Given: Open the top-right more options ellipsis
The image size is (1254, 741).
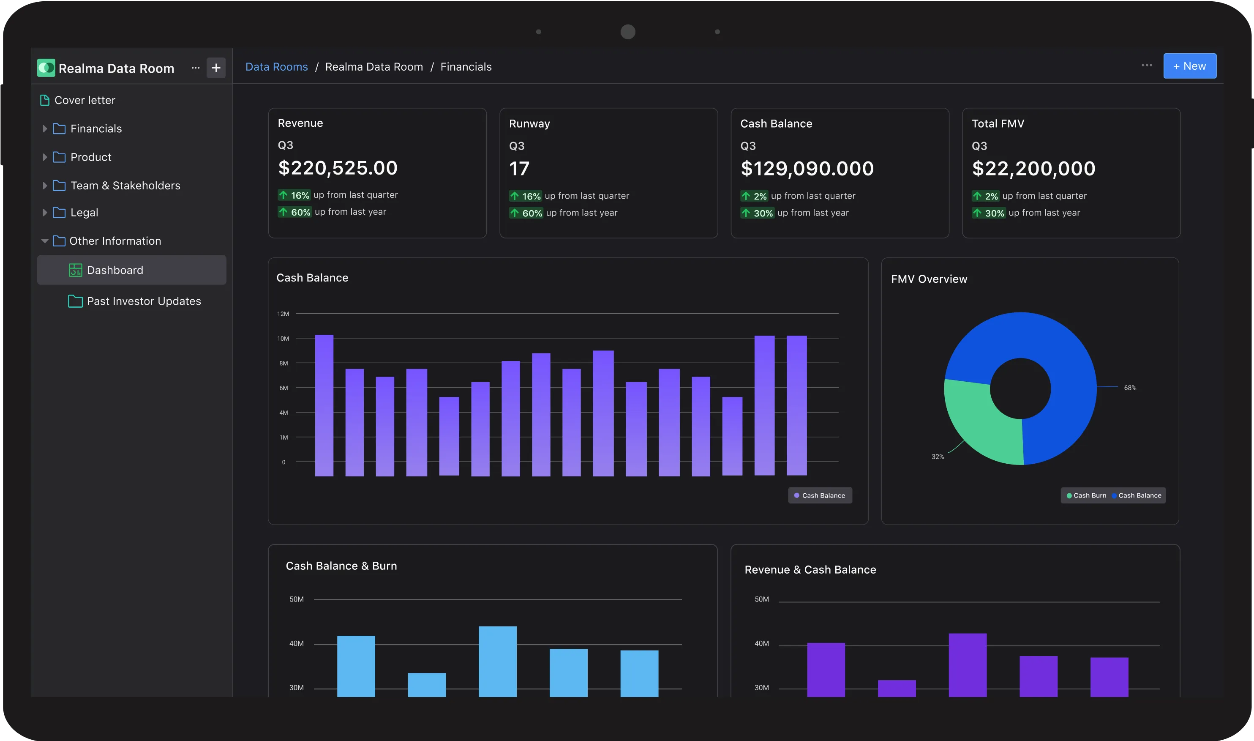Looking at the screenshot, I should [x=1147, y=66].
